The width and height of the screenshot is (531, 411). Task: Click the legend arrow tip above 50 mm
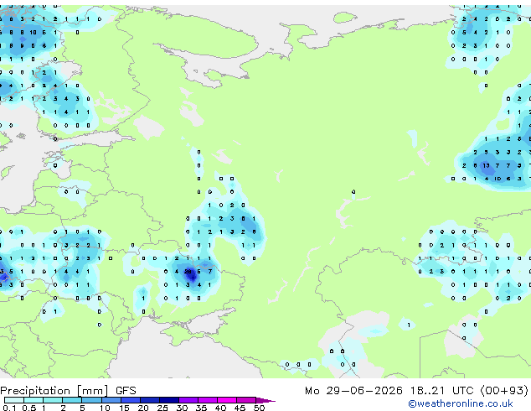(265, 401)
